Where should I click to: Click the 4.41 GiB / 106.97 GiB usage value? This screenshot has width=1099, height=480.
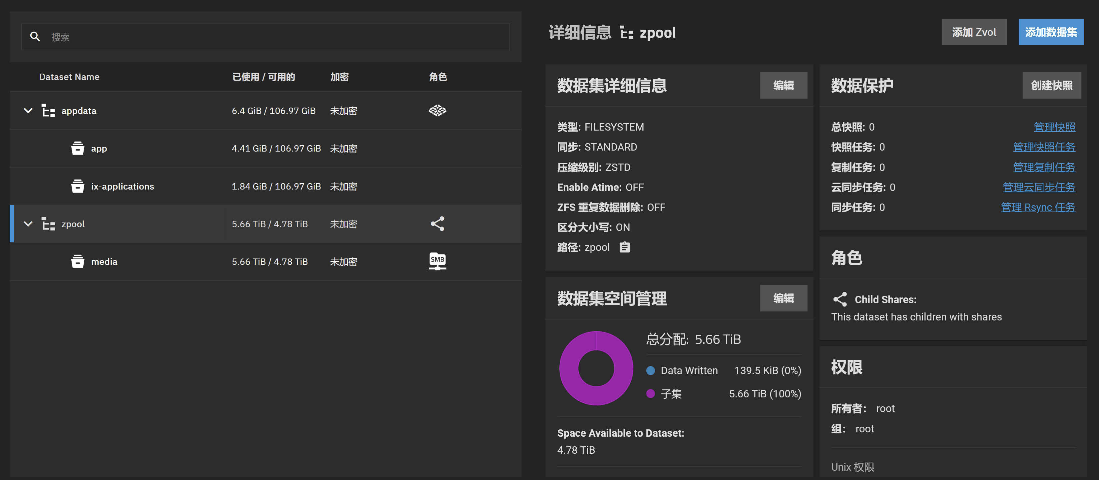(276, 149)
